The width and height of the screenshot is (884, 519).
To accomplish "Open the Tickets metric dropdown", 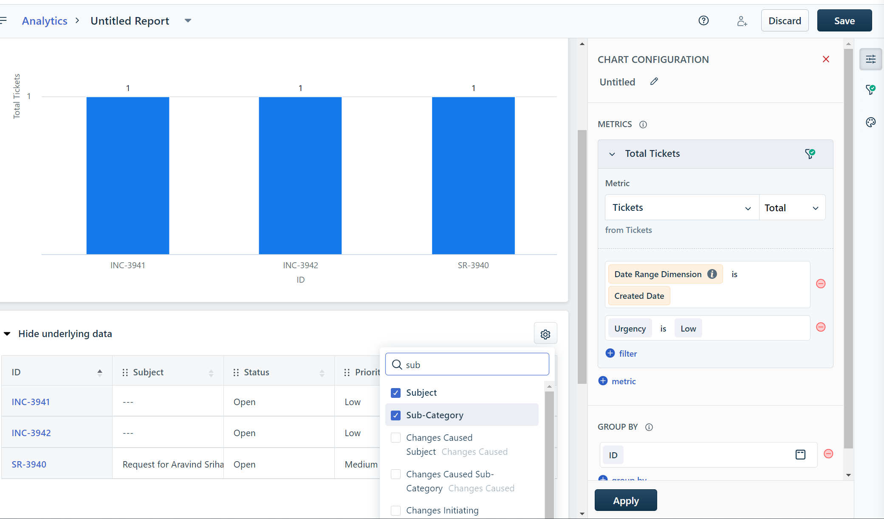I will coord(681,207).
